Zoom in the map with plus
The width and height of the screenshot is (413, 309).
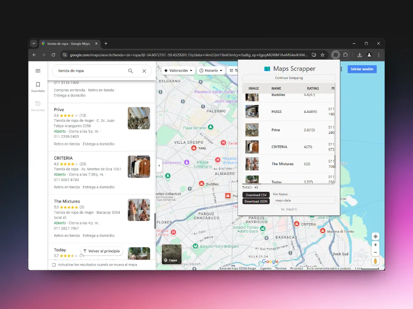375,245
